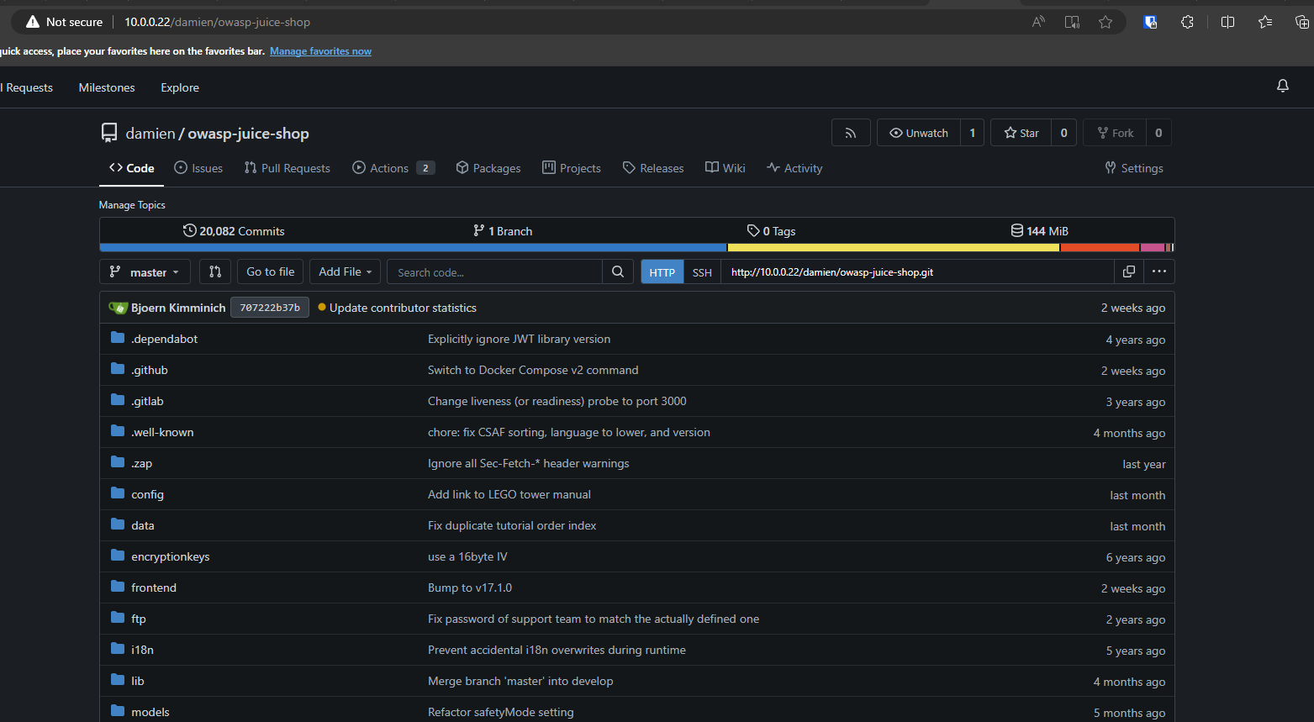Add this page to browser favorites

click(x=1106, y=22)
